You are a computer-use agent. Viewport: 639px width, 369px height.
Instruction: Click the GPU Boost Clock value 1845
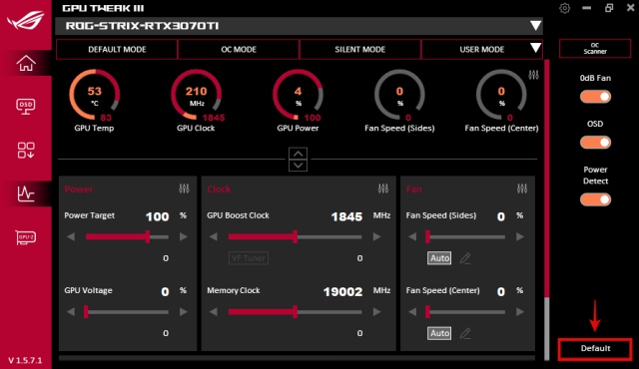[x=346, y=216]
